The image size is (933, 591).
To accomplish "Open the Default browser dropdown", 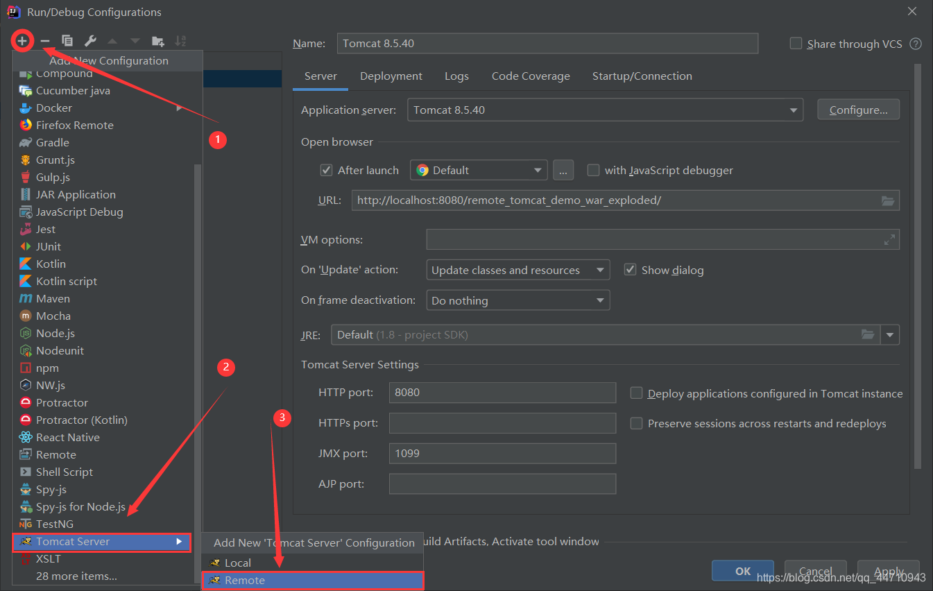I will pos(479,170).
